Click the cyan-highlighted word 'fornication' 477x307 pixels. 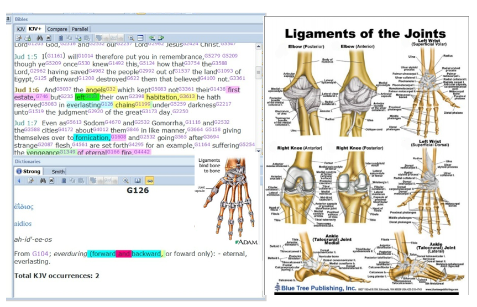[92, 137]
